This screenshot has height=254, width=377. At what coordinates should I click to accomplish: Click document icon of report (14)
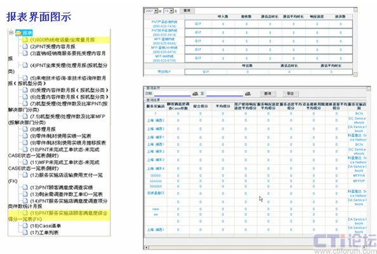(x=25, y=201)
